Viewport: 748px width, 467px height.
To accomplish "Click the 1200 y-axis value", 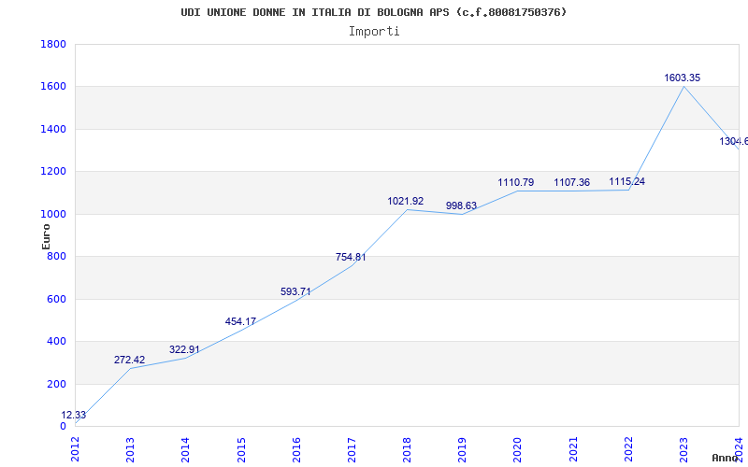I will [53, 172].
